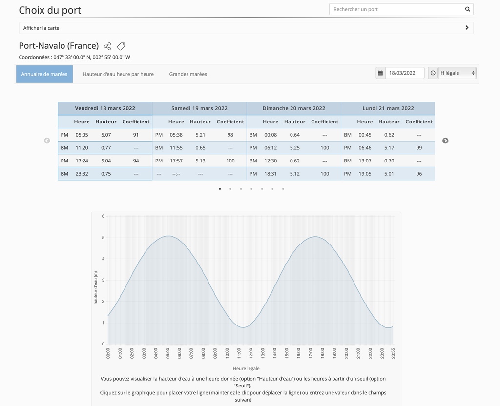This screenshot has width=500, height=406.
Task: Click Sunday's 00:08 low tide time
Action: 271,135
